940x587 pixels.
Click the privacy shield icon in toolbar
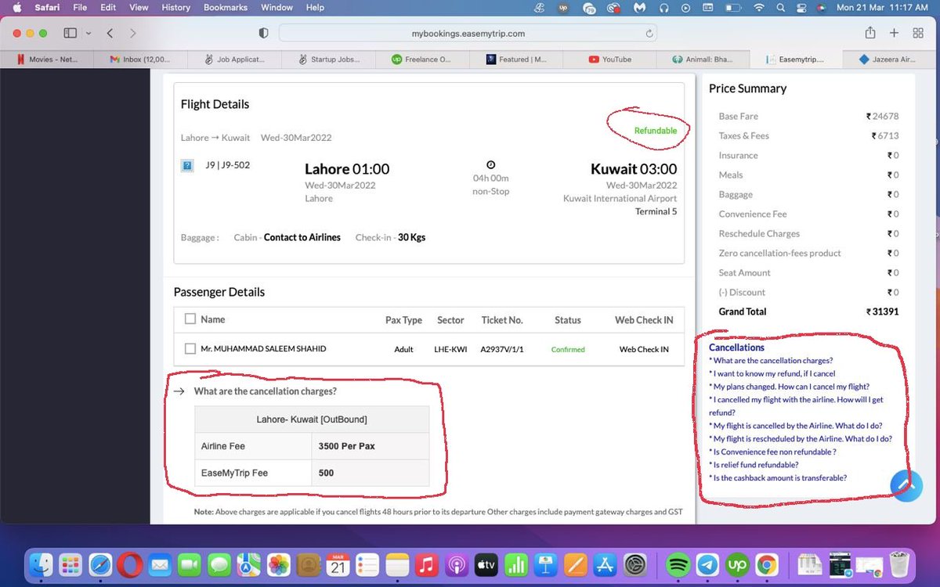(263, 34)
